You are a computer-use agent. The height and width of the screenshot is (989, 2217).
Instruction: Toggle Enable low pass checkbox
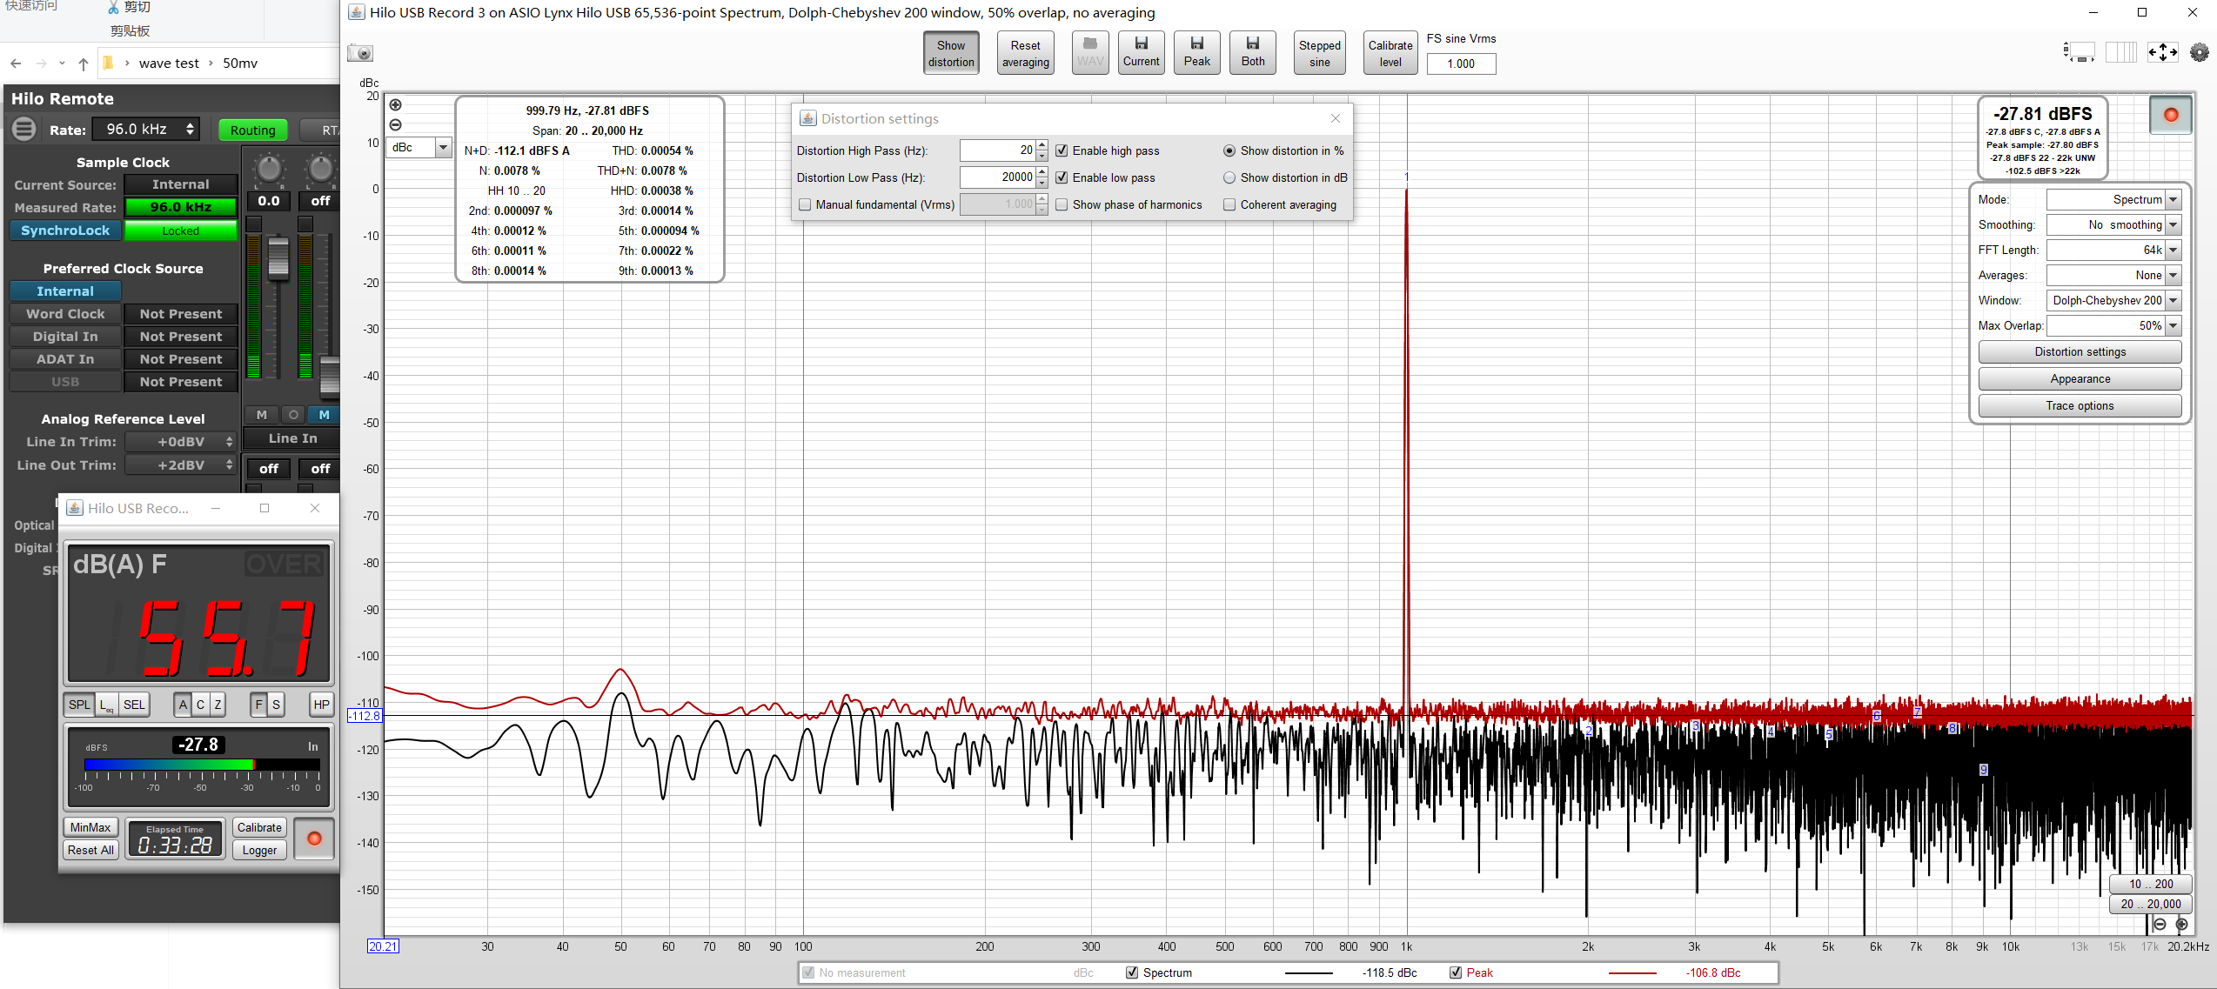1062,177
